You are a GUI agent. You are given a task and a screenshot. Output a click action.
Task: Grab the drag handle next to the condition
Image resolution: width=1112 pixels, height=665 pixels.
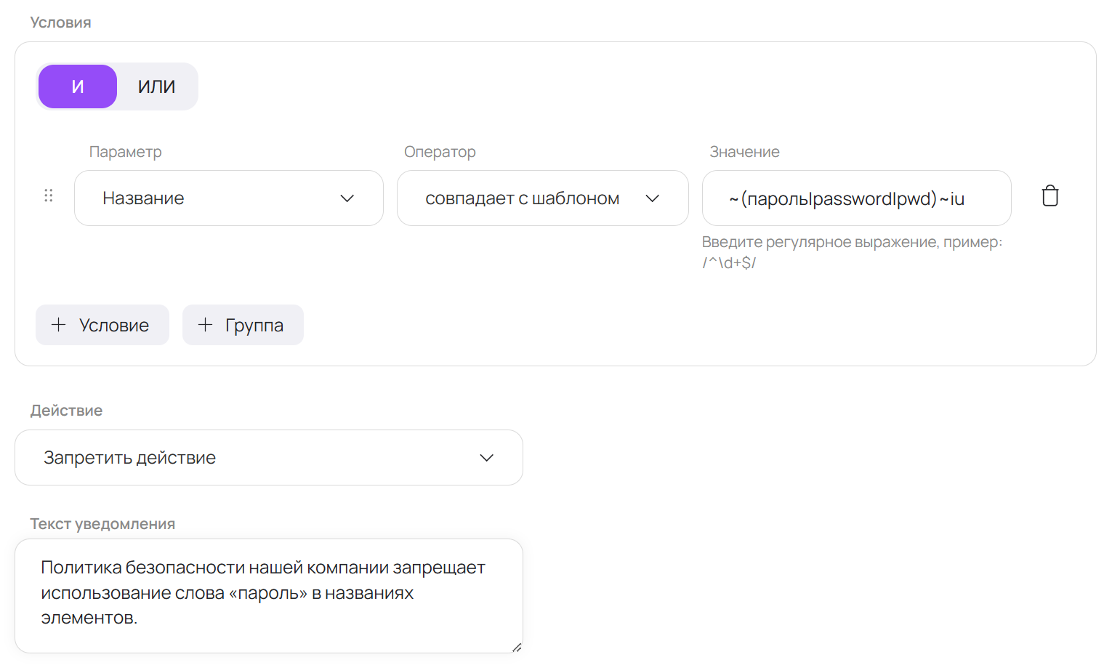(x=49, y=196)
